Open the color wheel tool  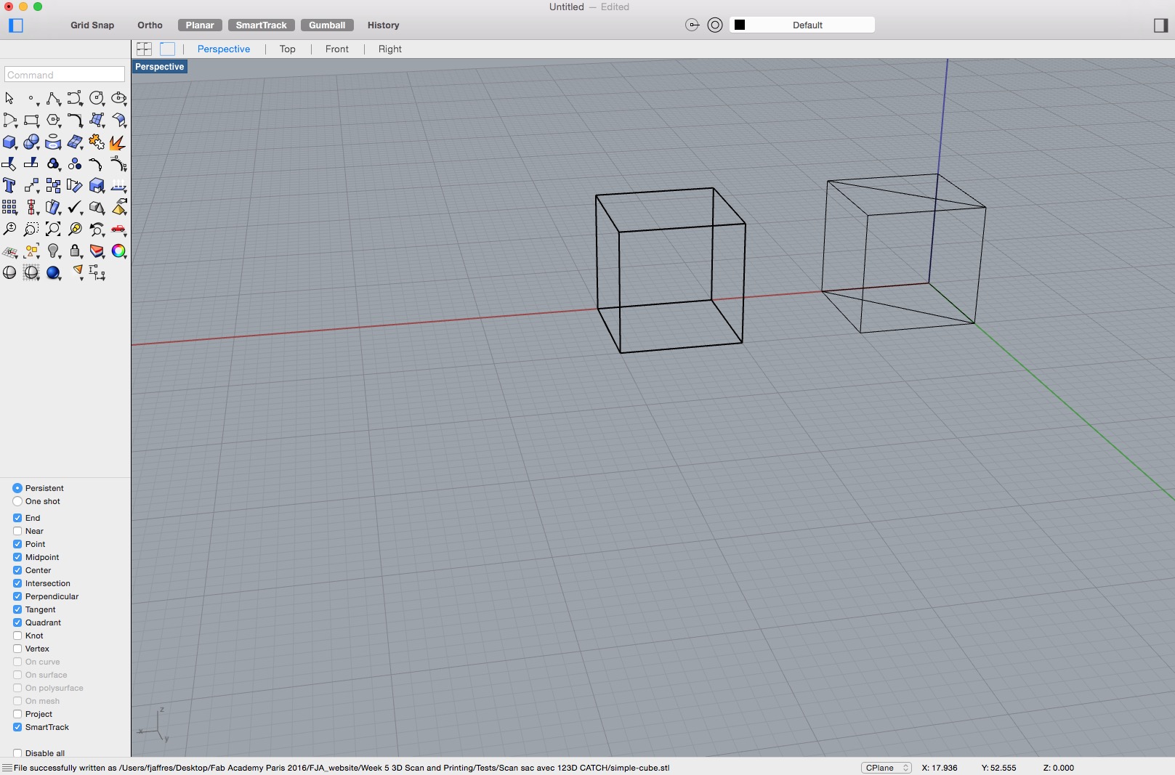(x=118, y=251)
